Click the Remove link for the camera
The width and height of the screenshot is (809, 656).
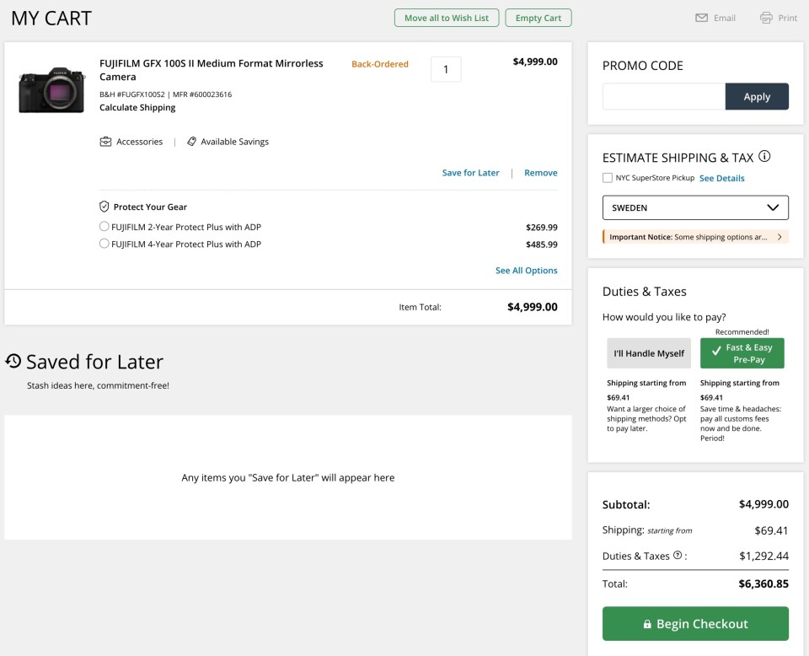click(x=540, y=173)
